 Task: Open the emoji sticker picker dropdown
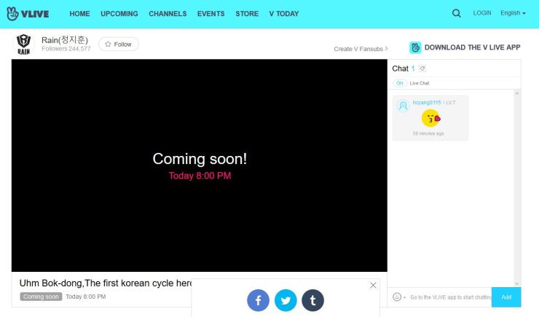[x=399, y=297]
